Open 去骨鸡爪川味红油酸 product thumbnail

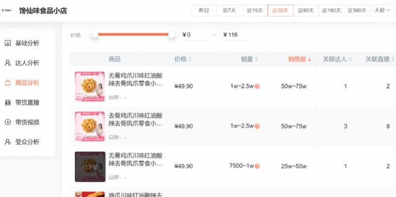click(90, 126)
